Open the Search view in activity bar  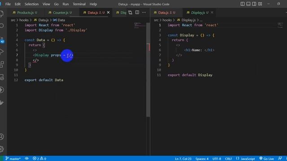pos(1,25)
